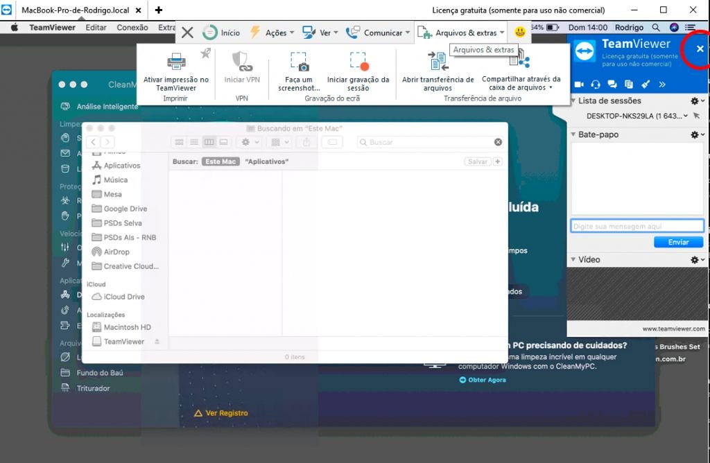Start session recording (Iniciar gravação da sessão)
The height and width of the screenshot is (463, 710).
(358, 71)
